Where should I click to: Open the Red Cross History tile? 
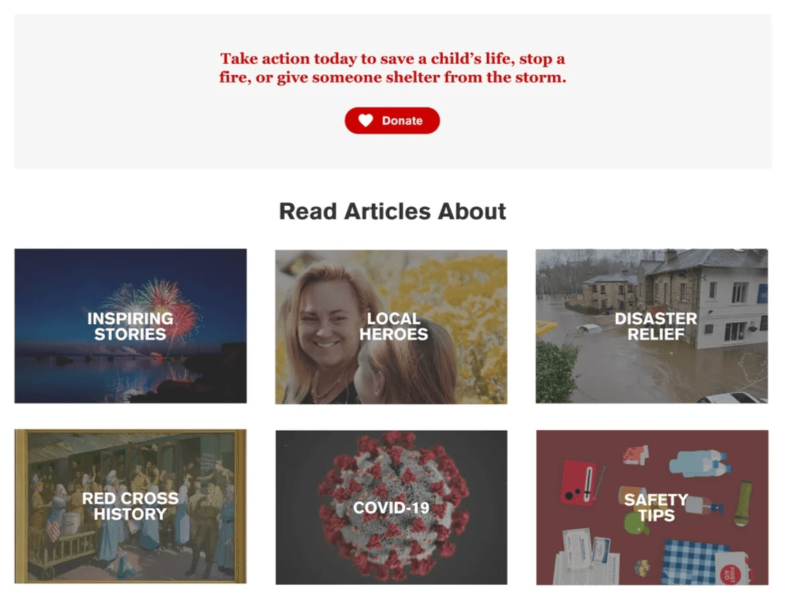[130, 506]
